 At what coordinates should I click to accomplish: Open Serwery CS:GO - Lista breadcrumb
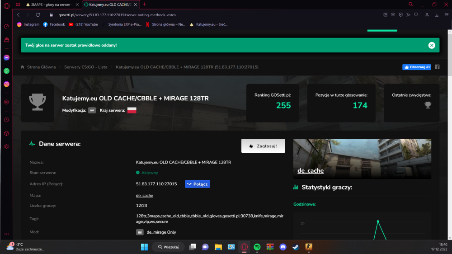(85, 67)
